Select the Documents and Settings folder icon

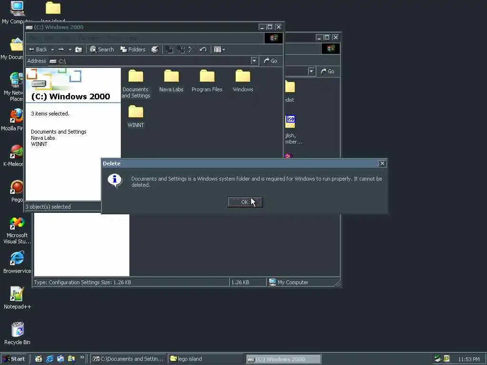[x=136, y=77]
